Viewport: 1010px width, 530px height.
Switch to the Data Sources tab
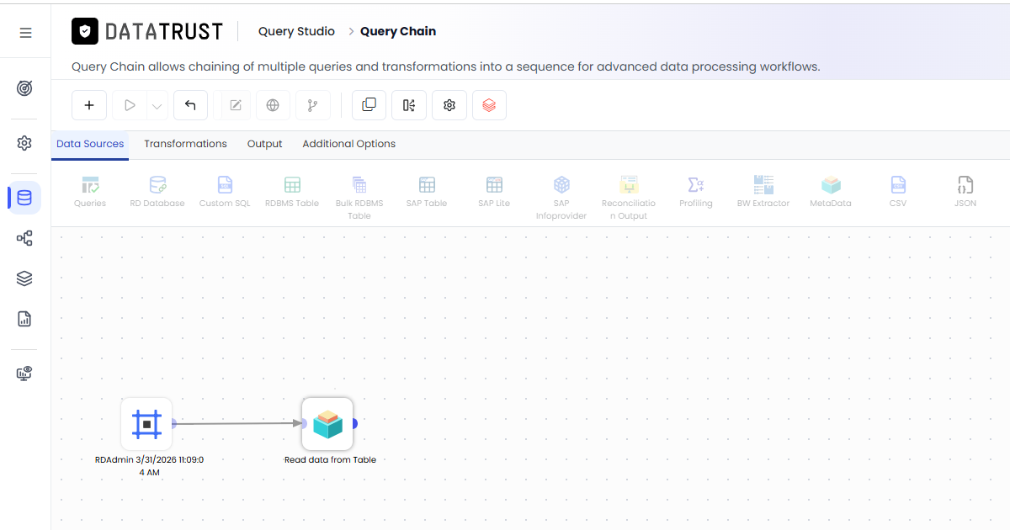(90, 144)
